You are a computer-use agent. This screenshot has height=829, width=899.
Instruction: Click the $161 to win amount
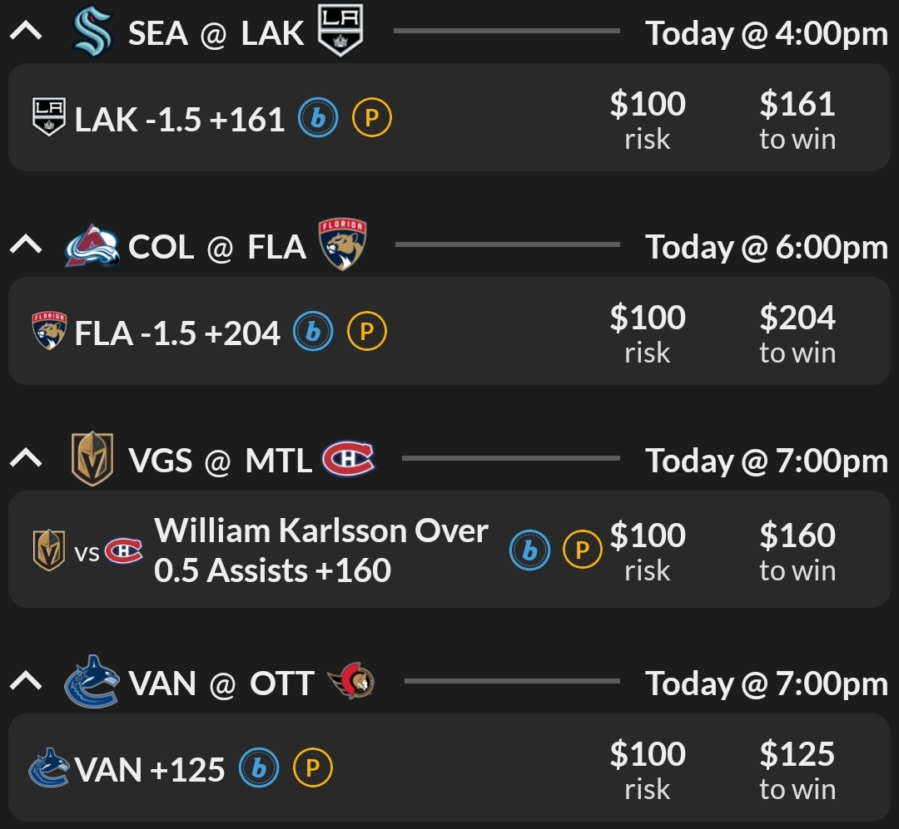(797, 119)
